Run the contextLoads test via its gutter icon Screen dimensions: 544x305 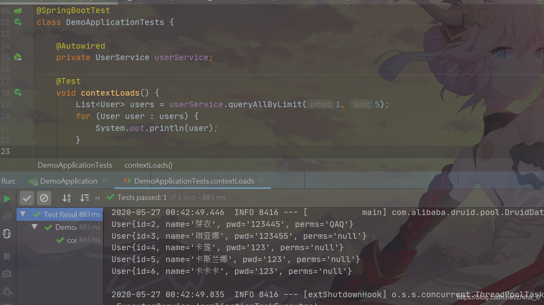[x=18, y=93]
